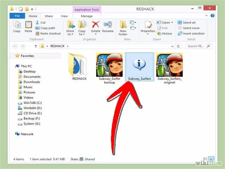Select drive Win8x64 (D:)
This screenshot has height=169, width=225.
30,108
